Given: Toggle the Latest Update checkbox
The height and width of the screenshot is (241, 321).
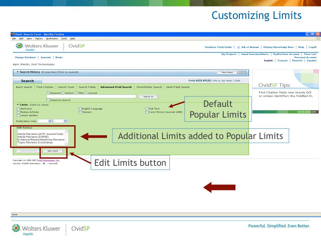Looking at the screenshot, I should click(x=18, y=115).
